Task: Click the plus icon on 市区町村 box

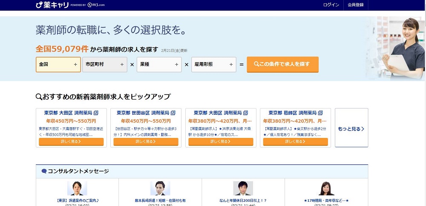Action: click(122, 65)
